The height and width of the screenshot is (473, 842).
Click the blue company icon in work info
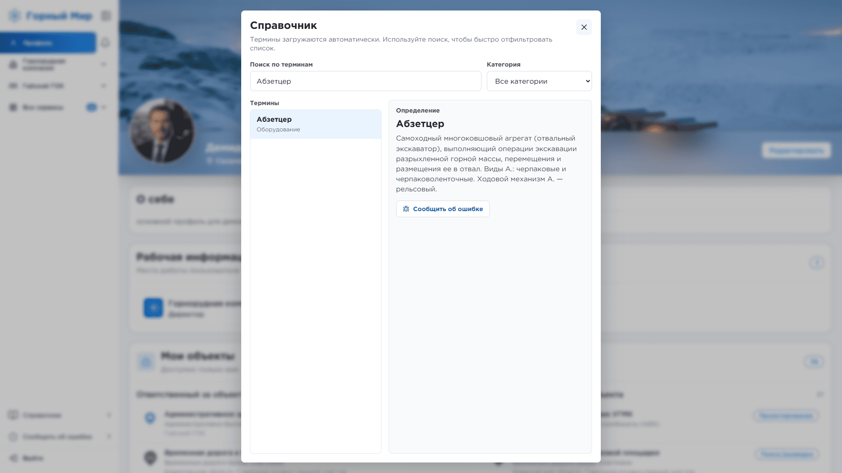(x=153, y=308)
